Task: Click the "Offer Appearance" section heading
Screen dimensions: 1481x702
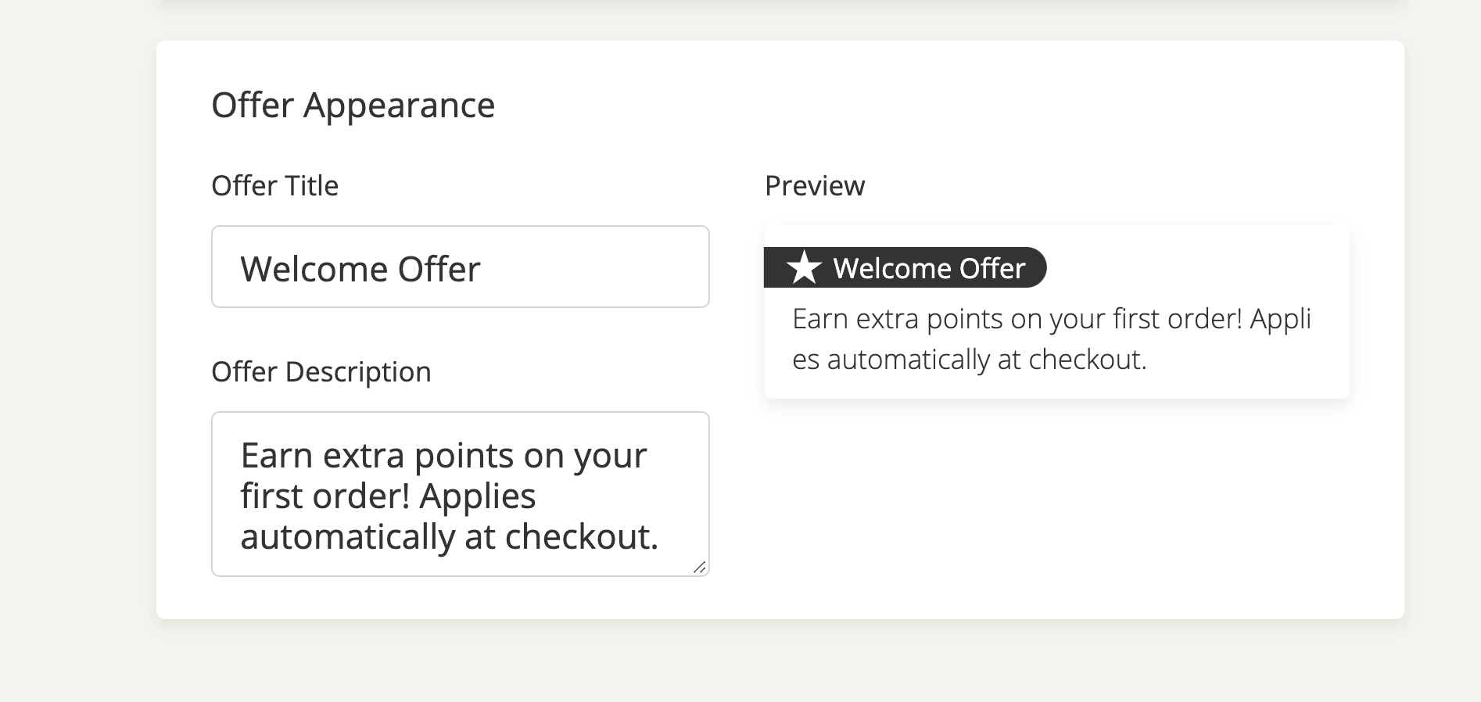Action: coord(353,106)
